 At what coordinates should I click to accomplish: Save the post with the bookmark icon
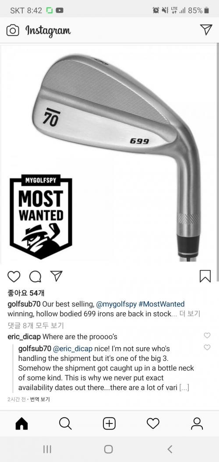(205, 276)
